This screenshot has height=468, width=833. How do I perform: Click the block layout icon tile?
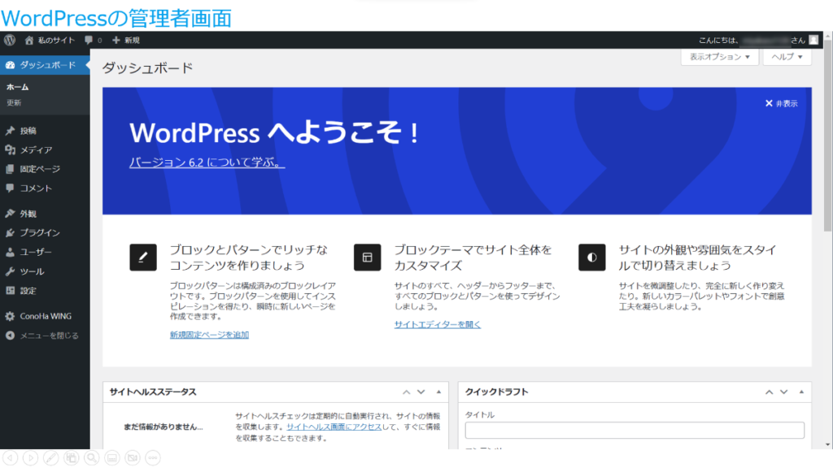coord(367,258)
